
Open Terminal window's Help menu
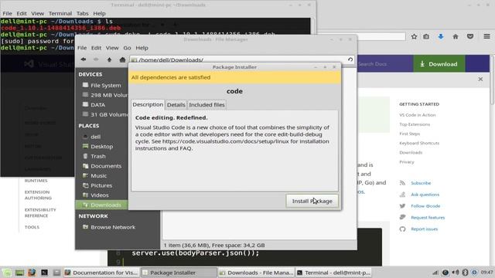tap(99, 14)
